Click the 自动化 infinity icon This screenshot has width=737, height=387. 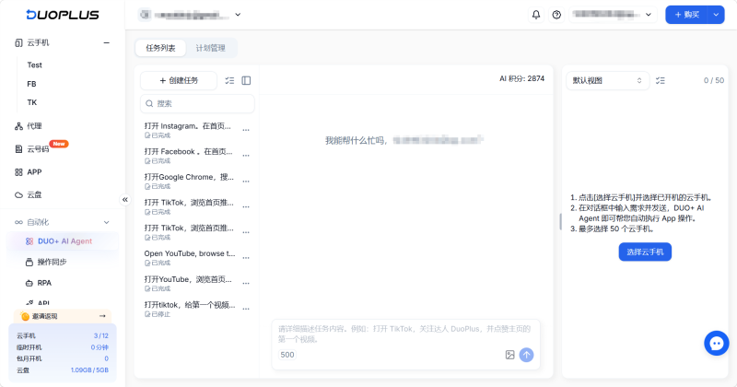pos(18,222)
